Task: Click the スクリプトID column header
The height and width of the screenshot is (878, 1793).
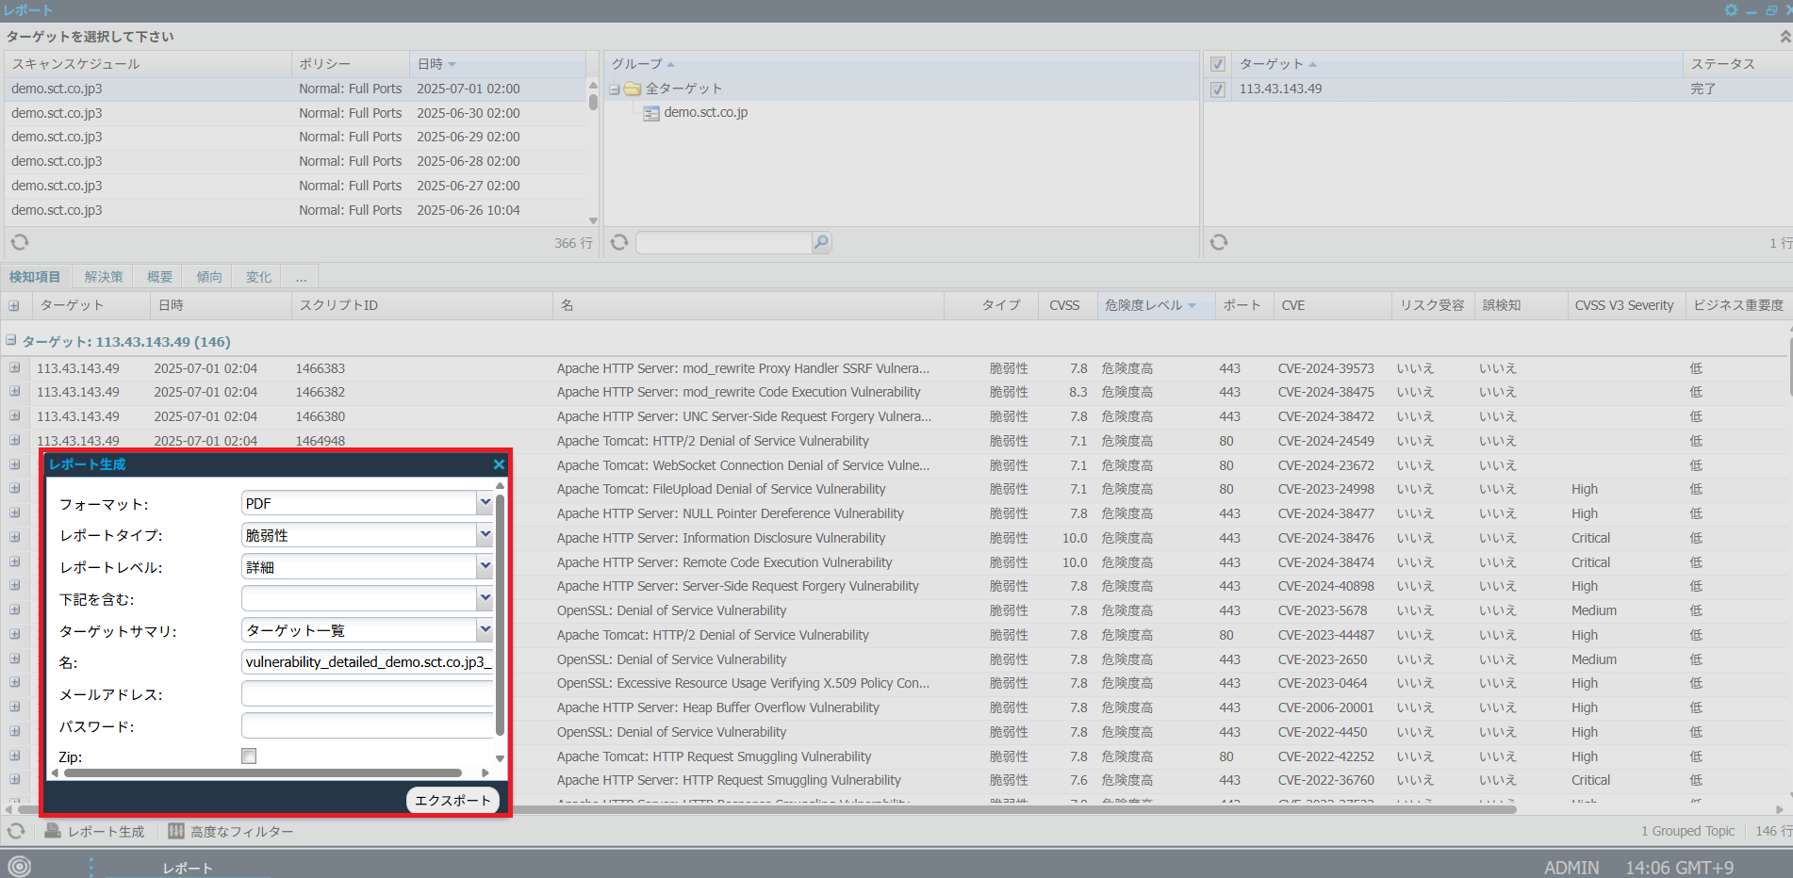Action: [x=421, y=305]
